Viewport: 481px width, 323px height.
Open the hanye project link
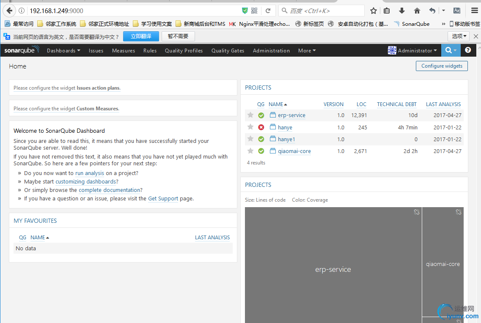coord(285,127)
